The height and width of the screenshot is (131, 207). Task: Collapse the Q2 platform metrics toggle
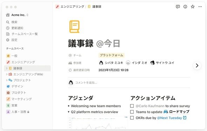tap(68, 112)
